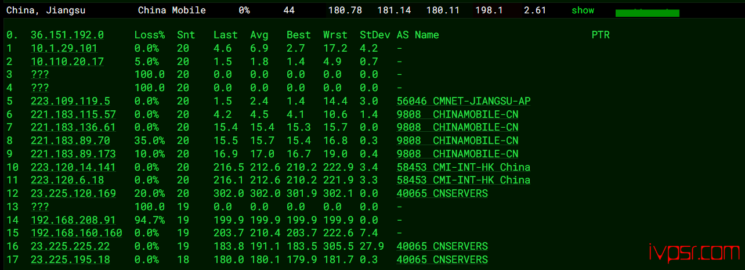
Task: Open hop 1 IP 10.1.29.101
Action: point(64,48)
